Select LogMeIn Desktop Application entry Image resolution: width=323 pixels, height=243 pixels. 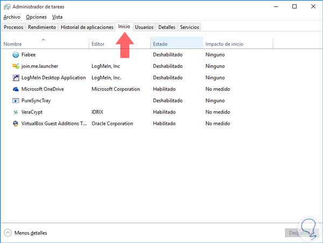pos(53,78)
